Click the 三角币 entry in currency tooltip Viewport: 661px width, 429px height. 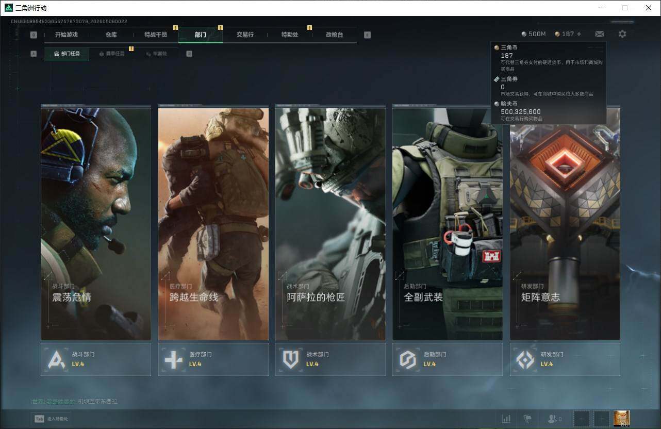[x=548, y=58]
